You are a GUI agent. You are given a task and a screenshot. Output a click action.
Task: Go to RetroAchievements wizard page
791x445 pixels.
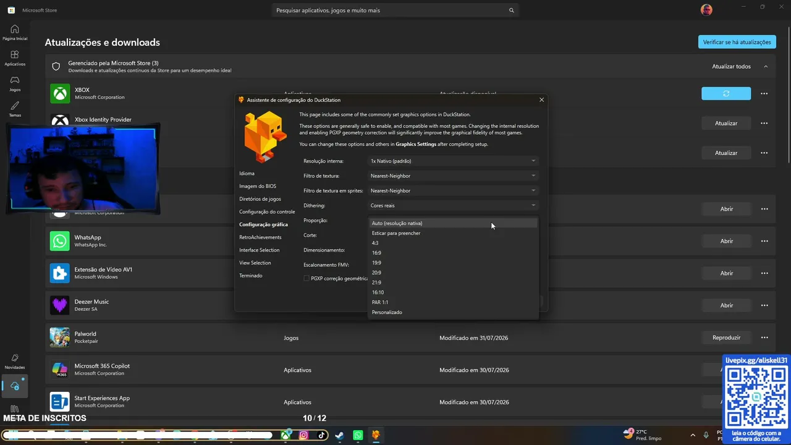tap(260, 237)
